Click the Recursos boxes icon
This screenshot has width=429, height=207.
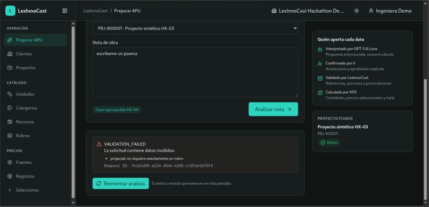(x=10, y=122)
